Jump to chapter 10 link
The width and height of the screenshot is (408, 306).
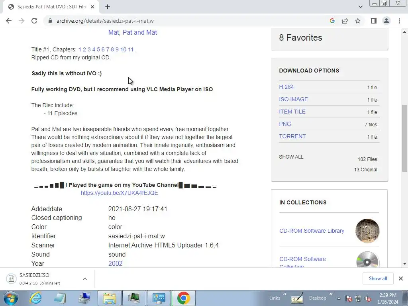click(124, 49)
